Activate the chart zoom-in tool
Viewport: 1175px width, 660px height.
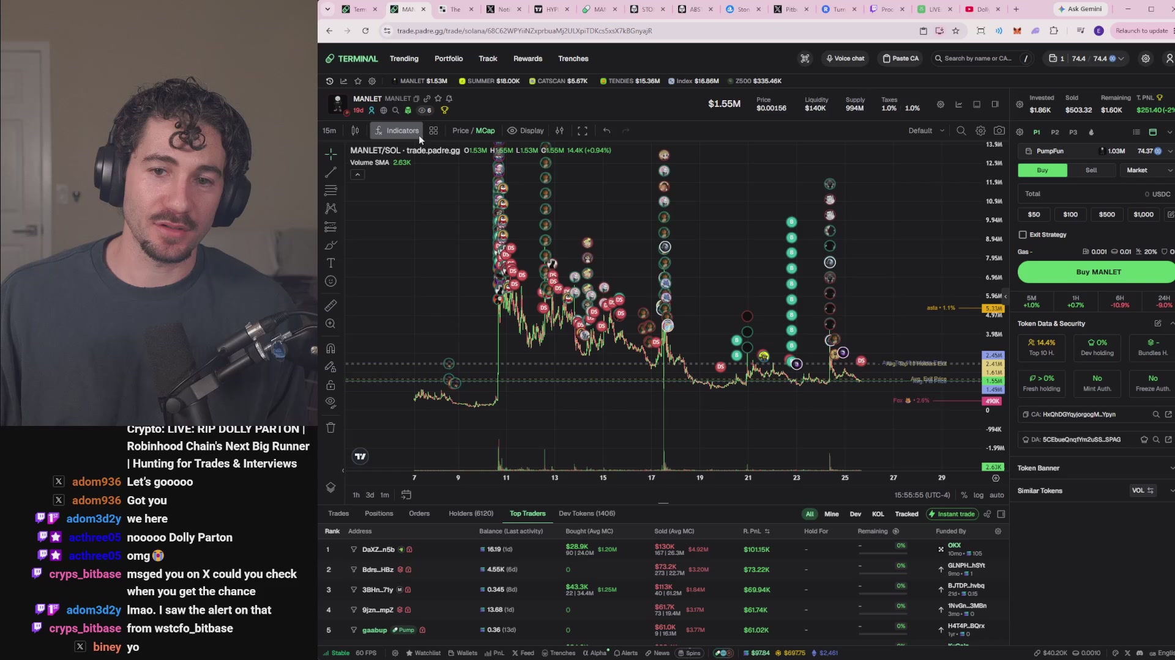click(330, 324)
